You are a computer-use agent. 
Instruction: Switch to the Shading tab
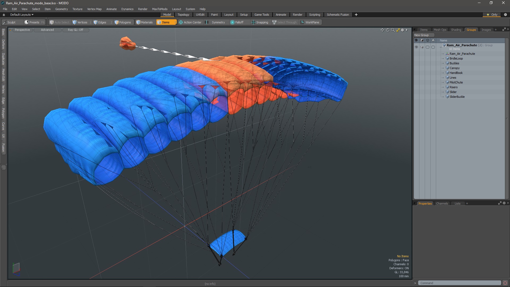point(456,30)
